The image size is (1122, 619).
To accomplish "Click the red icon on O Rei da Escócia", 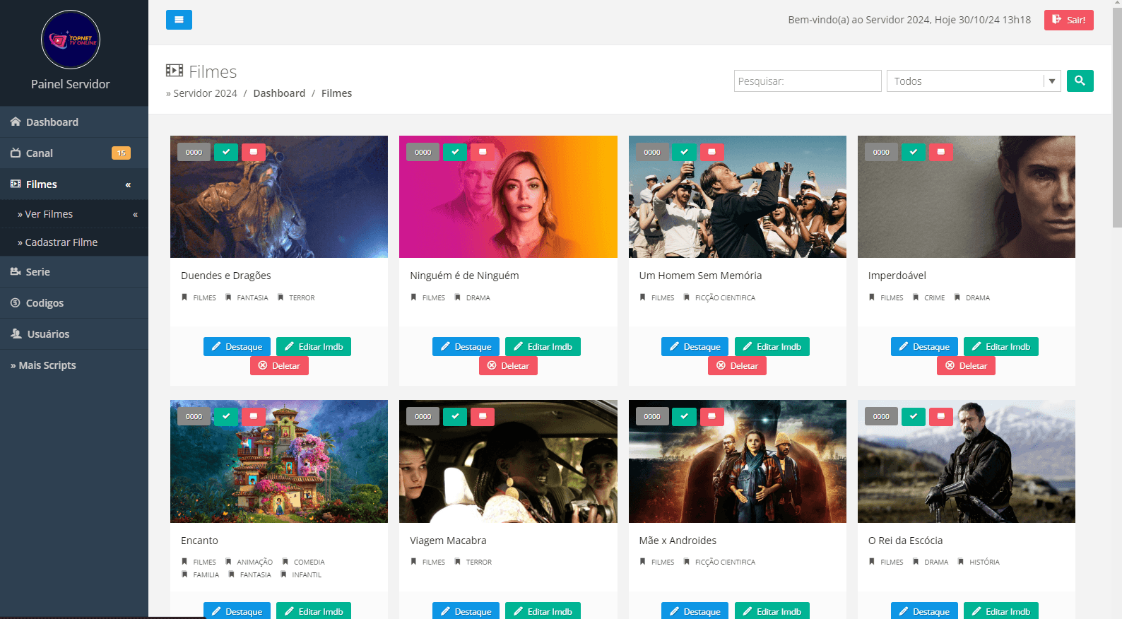I will (x=941, y=416).
